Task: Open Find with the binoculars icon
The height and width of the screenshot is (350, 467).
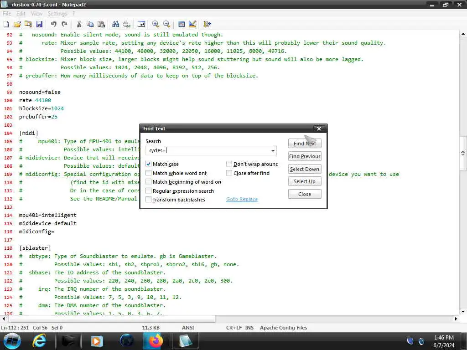Action: click(115, 24)
